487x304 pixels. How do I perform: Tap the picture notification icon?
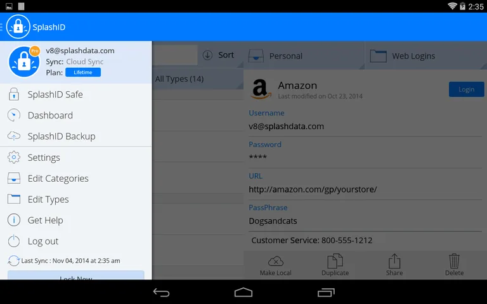(x=9, y=6)
